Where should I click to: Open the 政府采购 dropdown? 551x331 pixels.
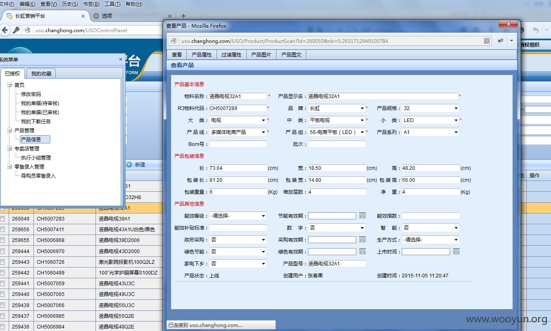238,239
